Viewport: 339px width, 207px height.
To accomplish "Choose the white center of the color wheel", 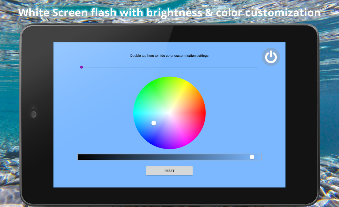I will pyautogui.click(x=169, y=113).
